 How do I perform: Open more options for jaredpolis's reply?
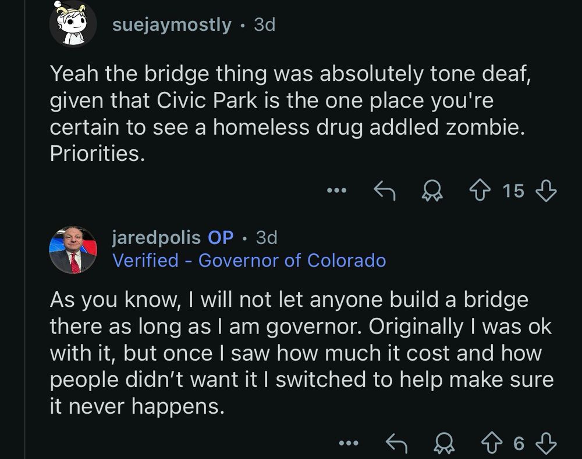point(350,444)
